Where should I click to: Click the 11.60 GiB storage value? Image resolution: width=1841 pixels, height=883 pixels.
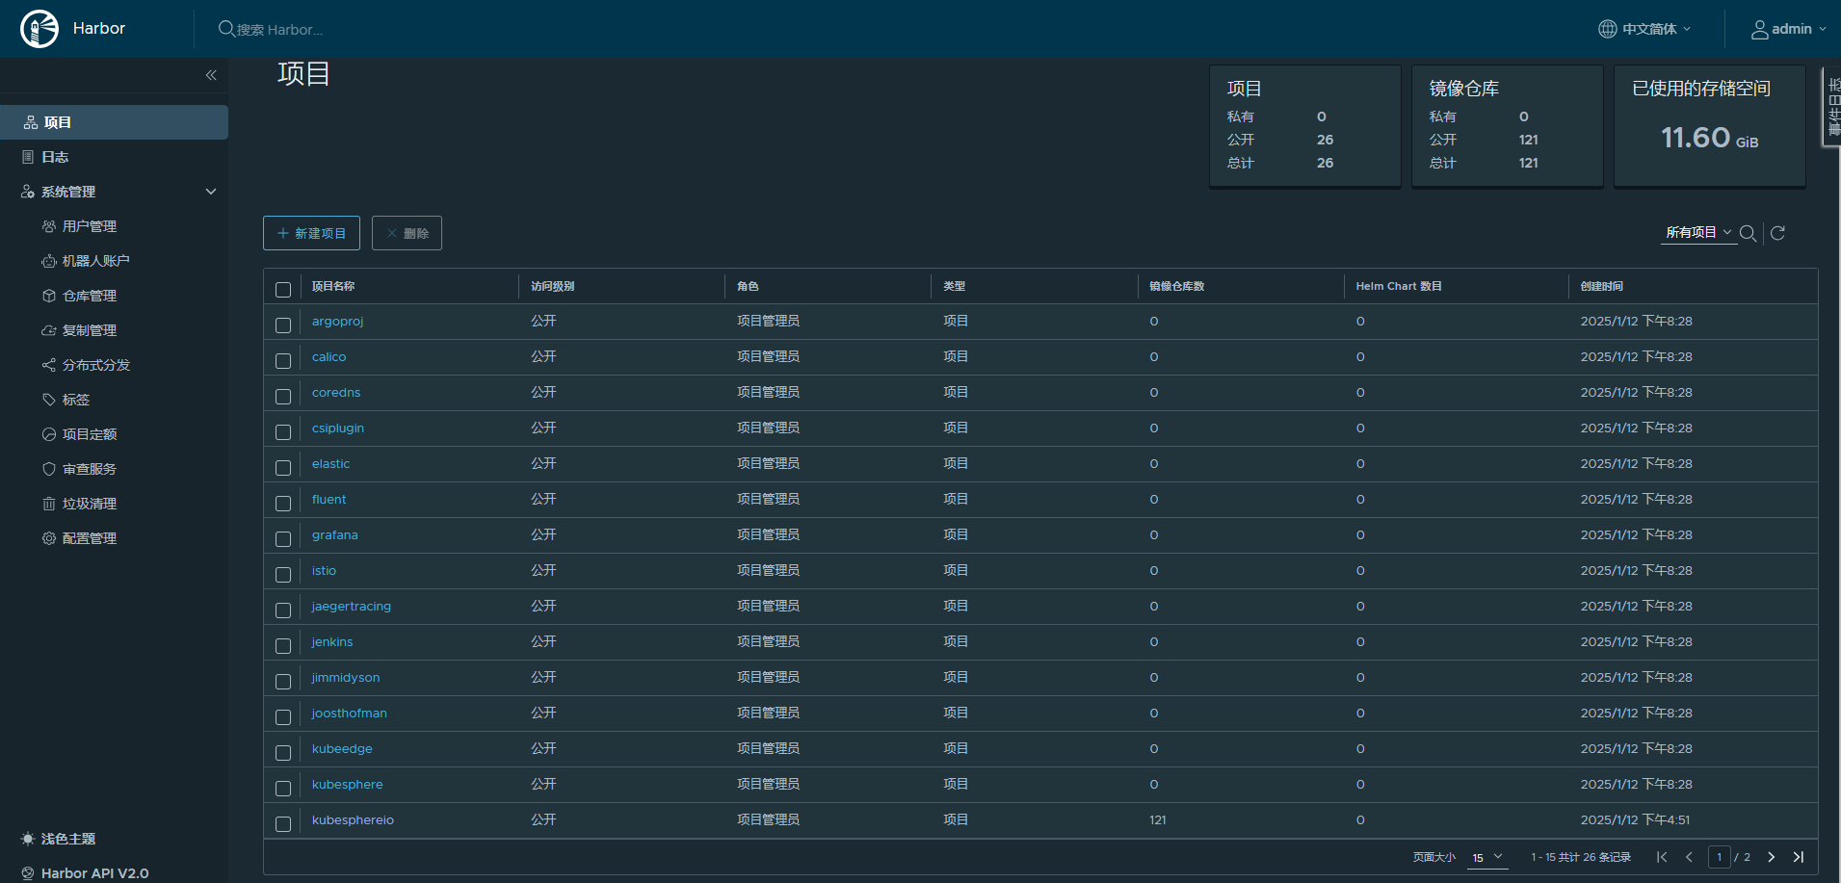(x=1709, y=138)
